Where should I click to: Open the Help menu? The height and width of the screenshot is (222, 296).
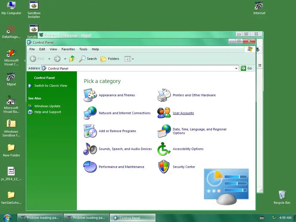[95, 49]
